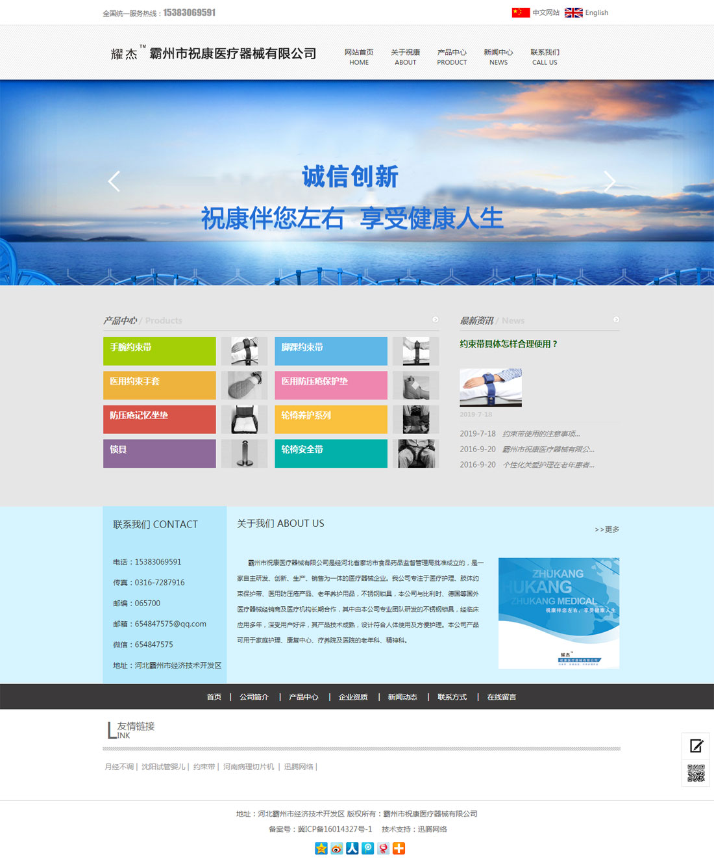Click the QQ Zone star share icon

321,848
